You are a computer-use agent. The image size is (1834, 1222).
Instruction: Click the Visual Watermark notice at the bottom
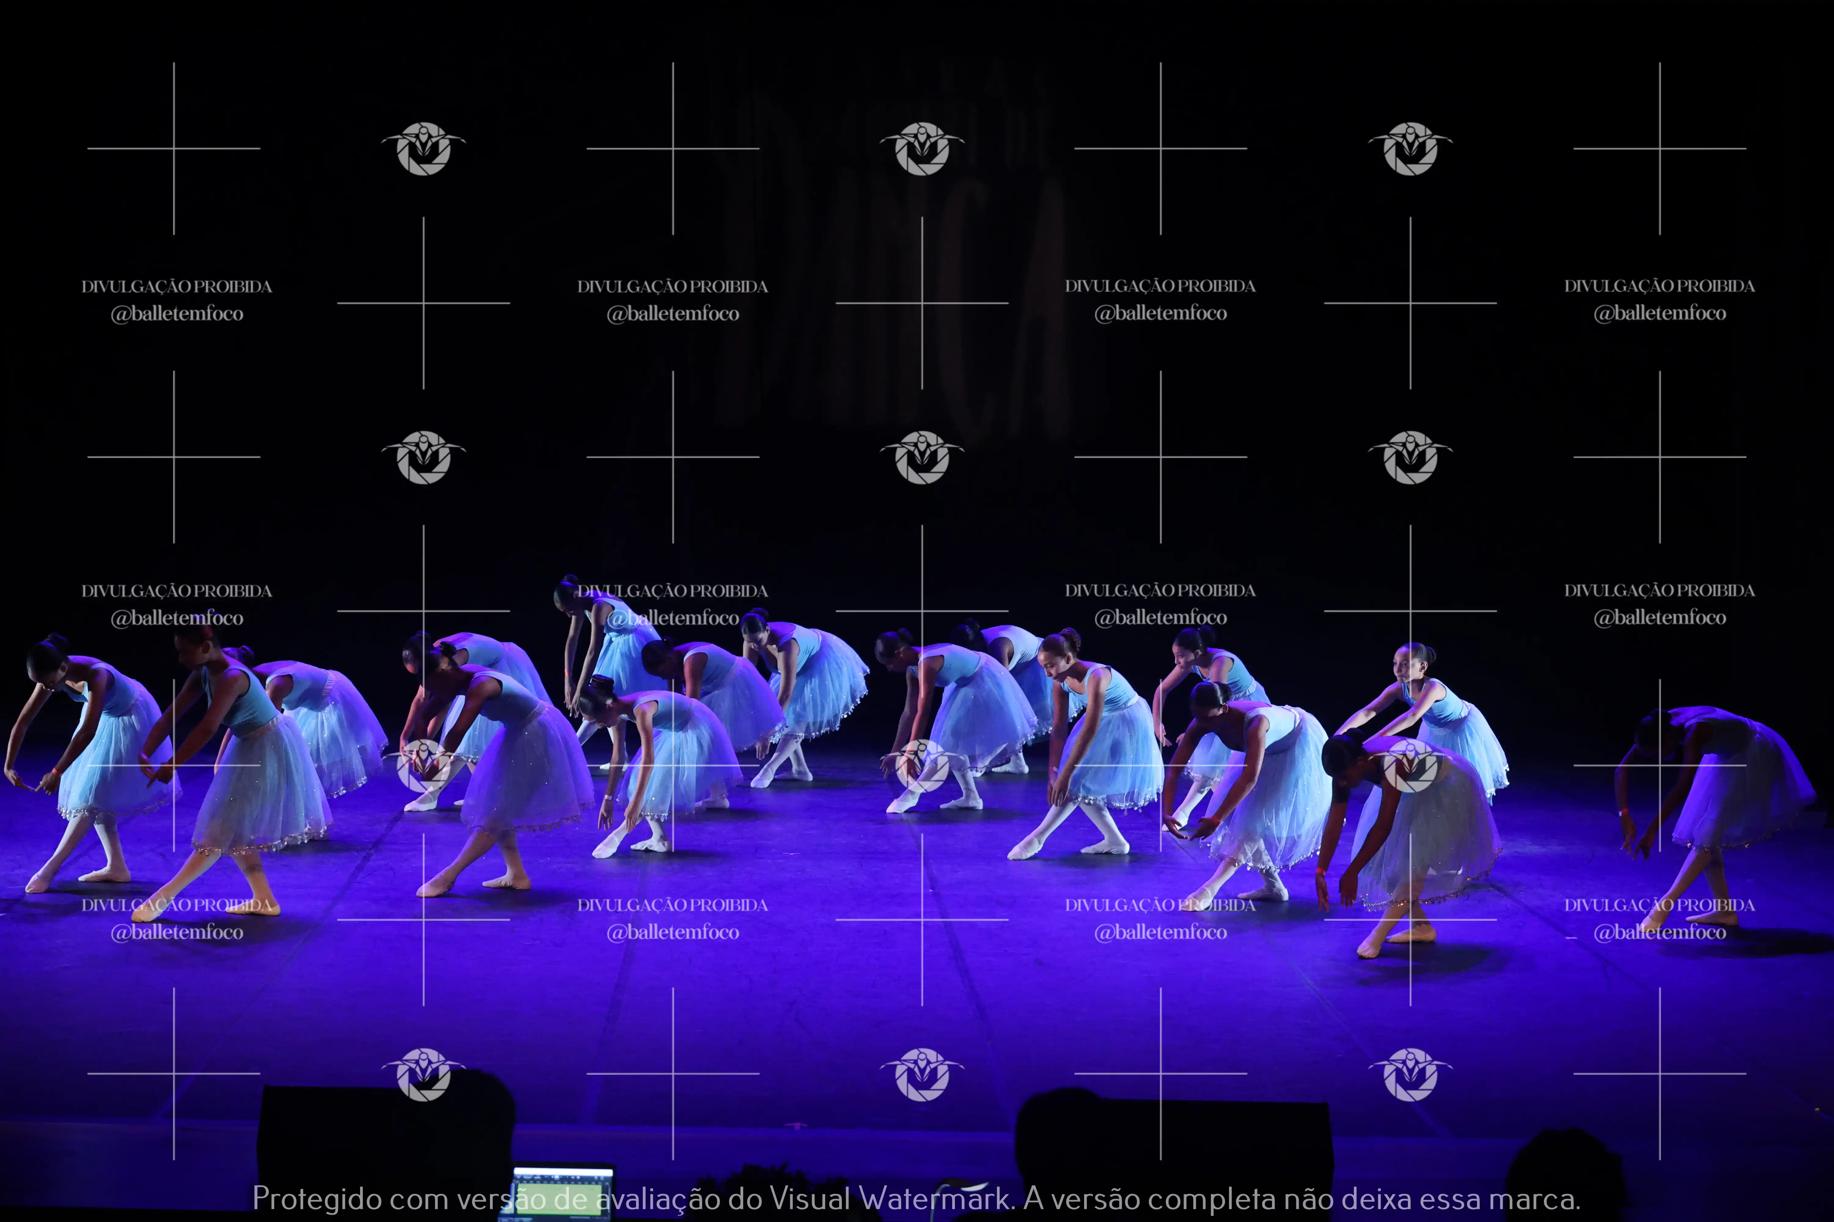tap(917, 1198)
